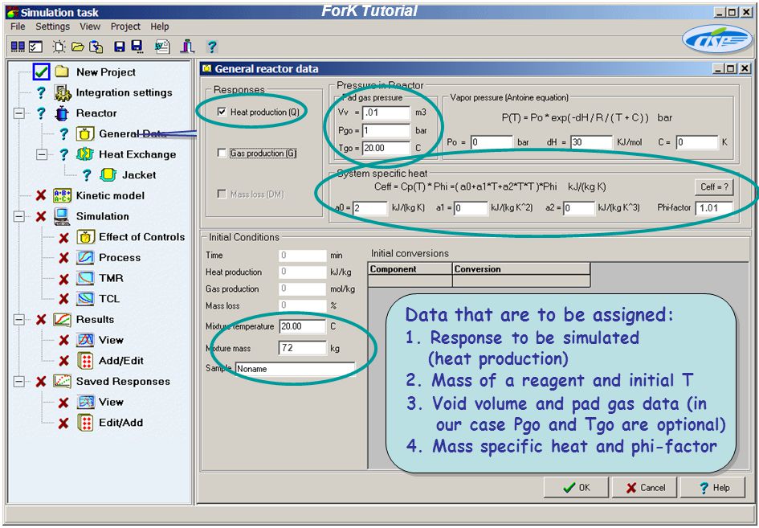Collapse the Results tree node
This screenshot has width=759, height=528.
pyautogui.click(x=18, y=320)
